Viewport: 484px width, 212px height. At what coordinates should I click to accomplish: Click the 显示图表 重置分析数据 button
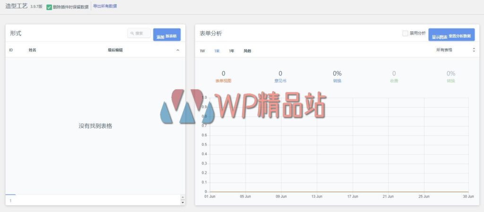451,35
